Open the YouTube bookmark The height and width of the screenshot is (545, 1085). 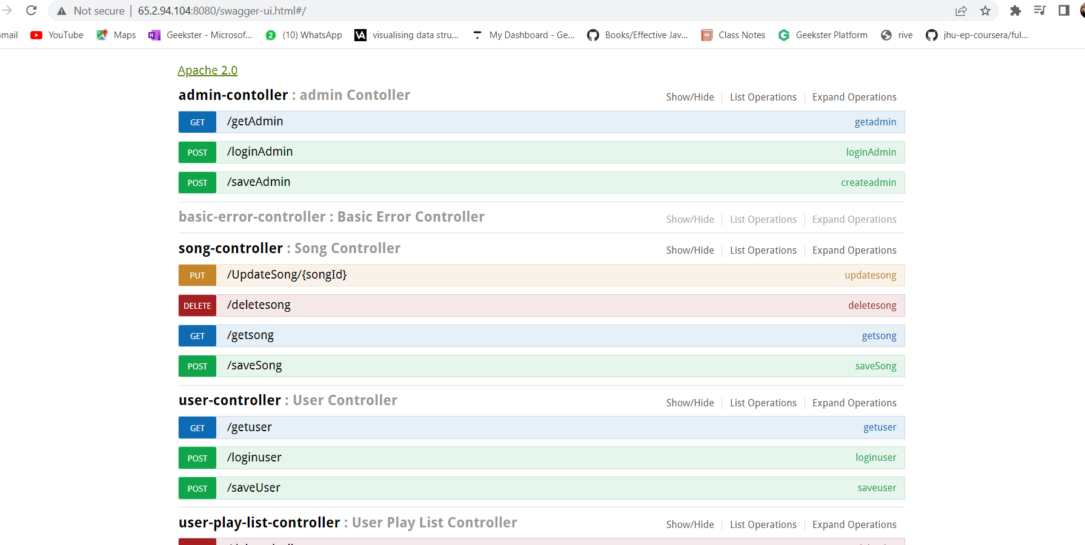(x=56, y=35)
